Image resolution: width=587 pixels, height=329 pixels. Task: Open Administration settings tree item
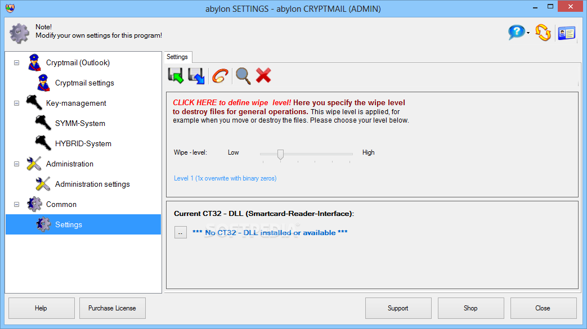pos(92,184)
